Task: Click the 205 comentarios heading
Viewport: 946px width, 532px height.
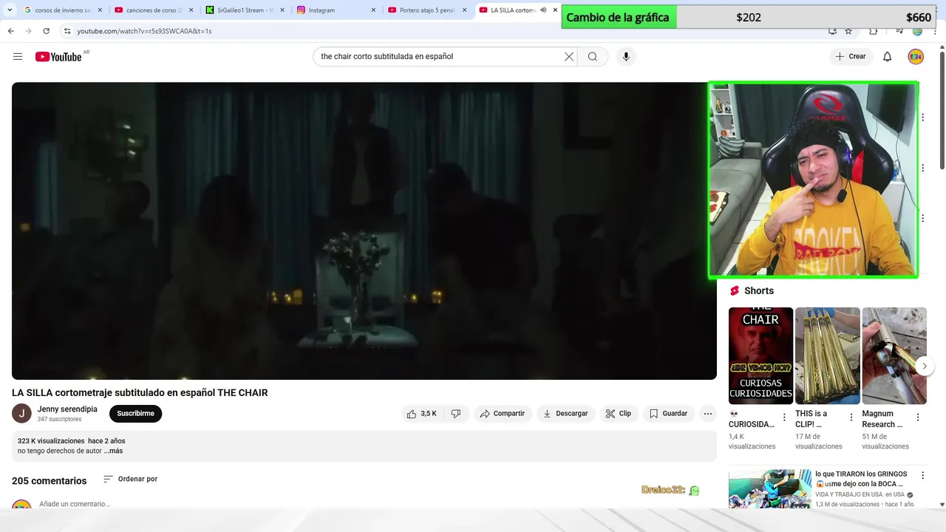Action: (49, 481)
